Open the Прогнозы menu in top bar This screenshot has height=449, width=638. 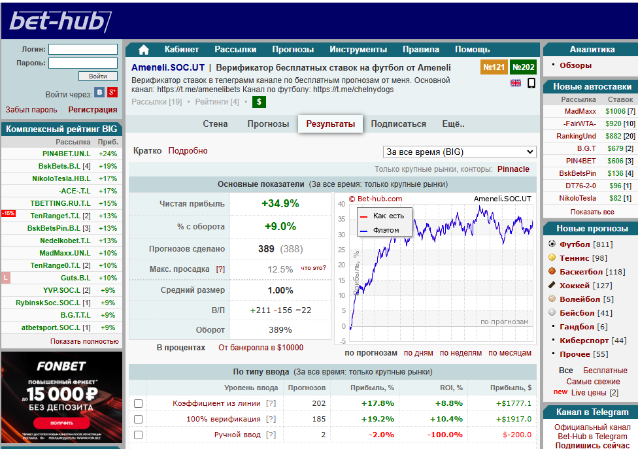point(293,49)
